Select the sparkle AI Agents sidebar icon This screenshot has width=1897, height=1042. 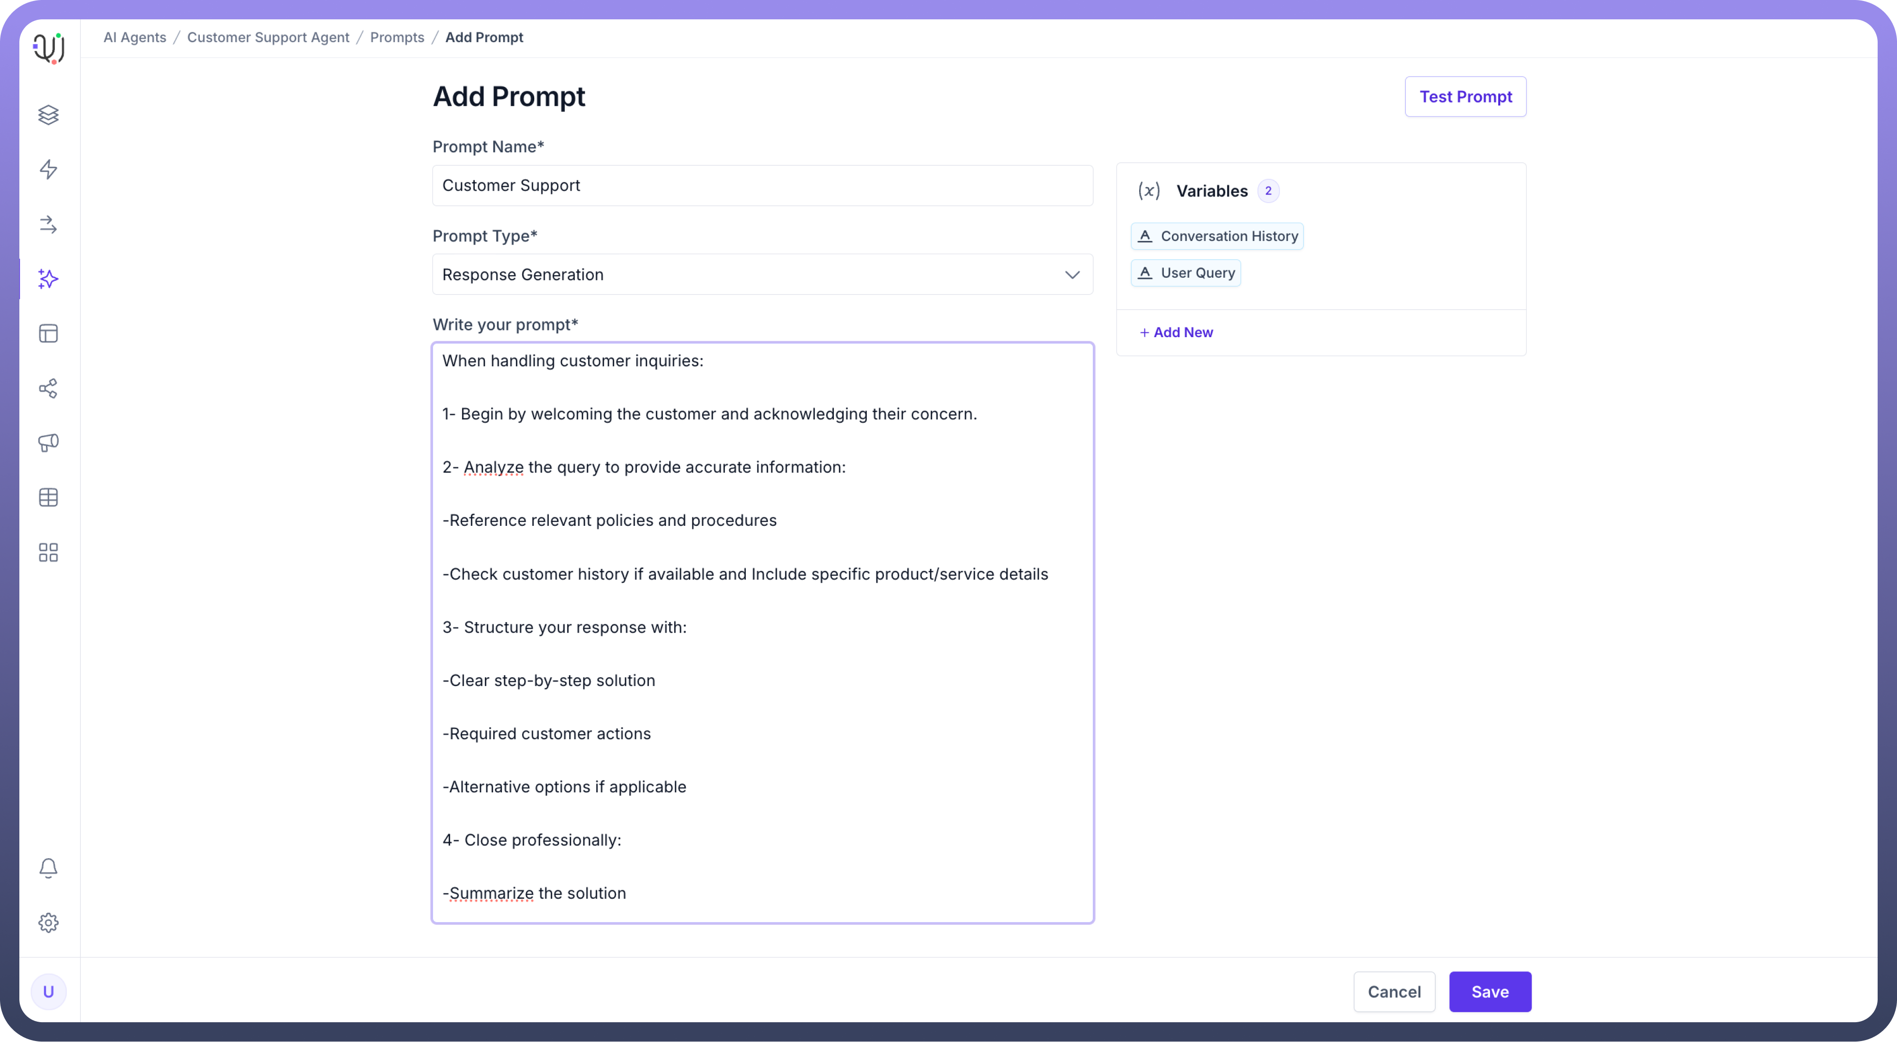tap(48, 279)
